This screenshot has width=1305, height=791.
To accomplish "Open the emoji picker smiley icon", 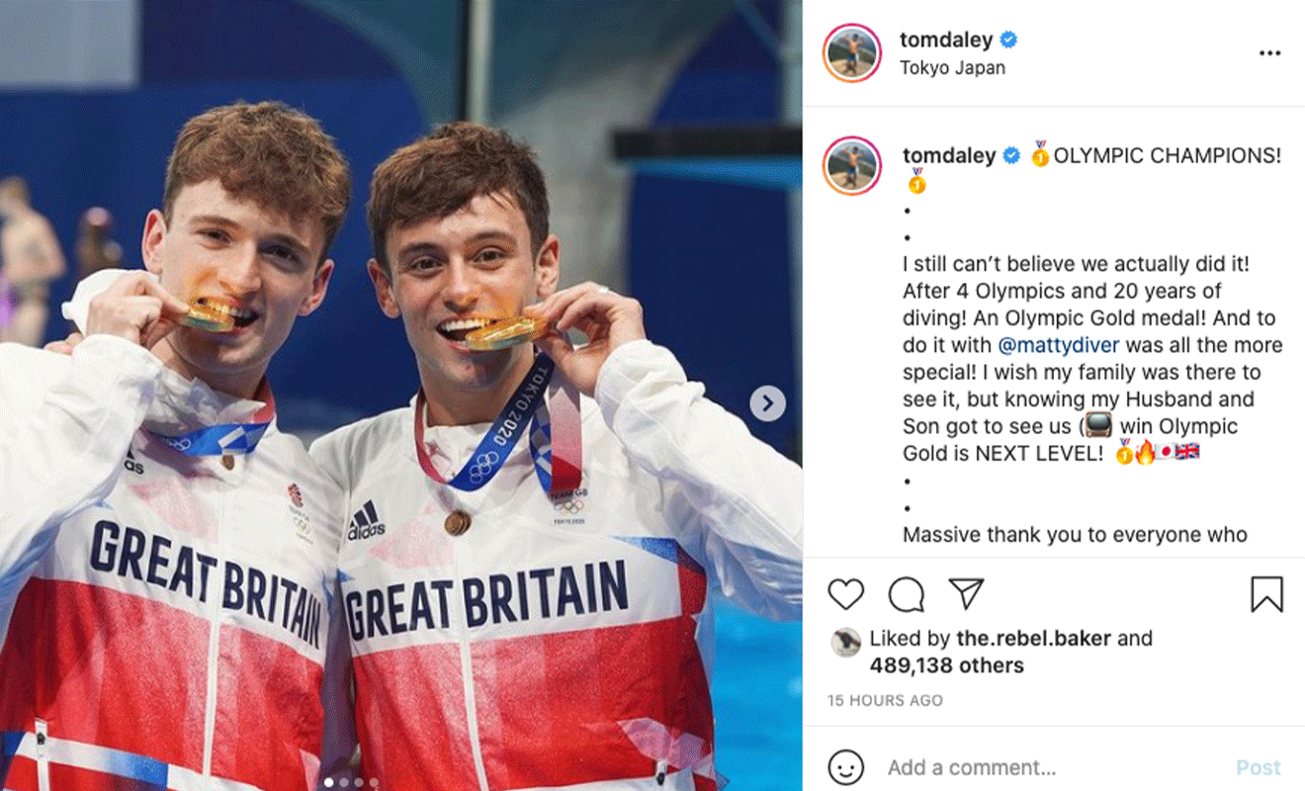I will click(845, 767).
